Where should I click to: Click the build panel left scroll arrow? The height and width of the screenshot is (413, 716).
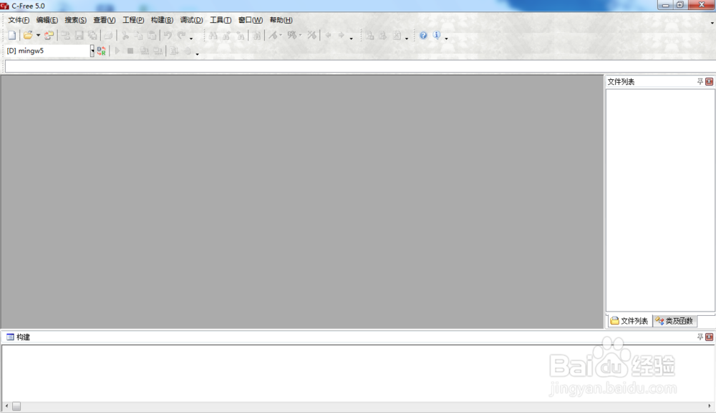coord(6,406)
